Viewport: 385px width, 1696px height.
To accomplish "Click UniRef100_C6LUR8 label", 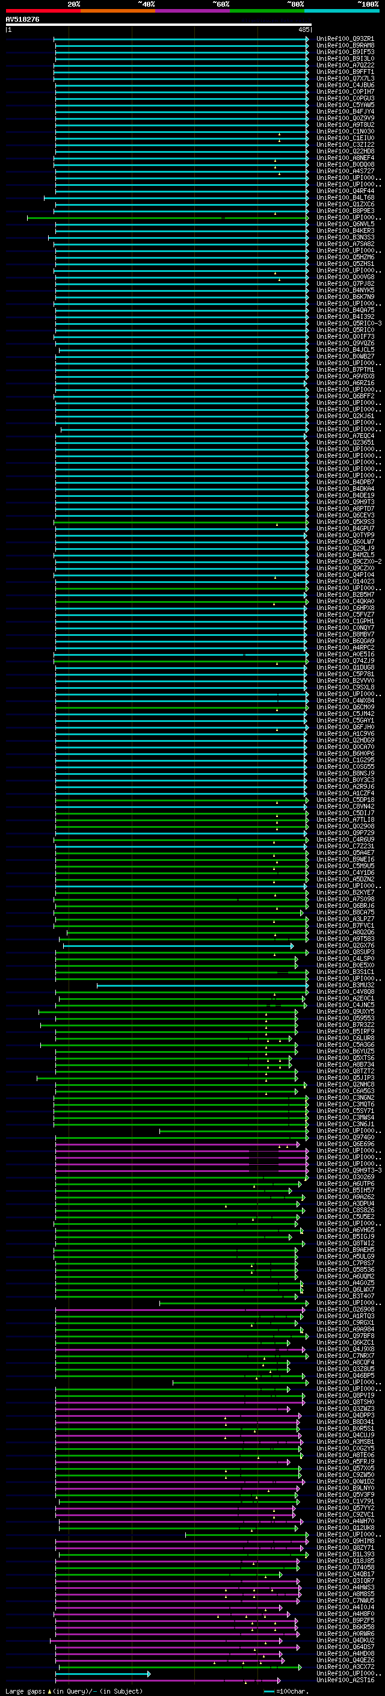I will click(345, 1038).
